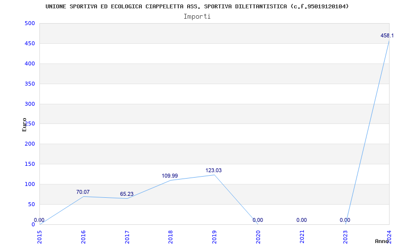Select the 458.1 data label
The width and height of the screenshot is (394, 246).
point(387,35)
